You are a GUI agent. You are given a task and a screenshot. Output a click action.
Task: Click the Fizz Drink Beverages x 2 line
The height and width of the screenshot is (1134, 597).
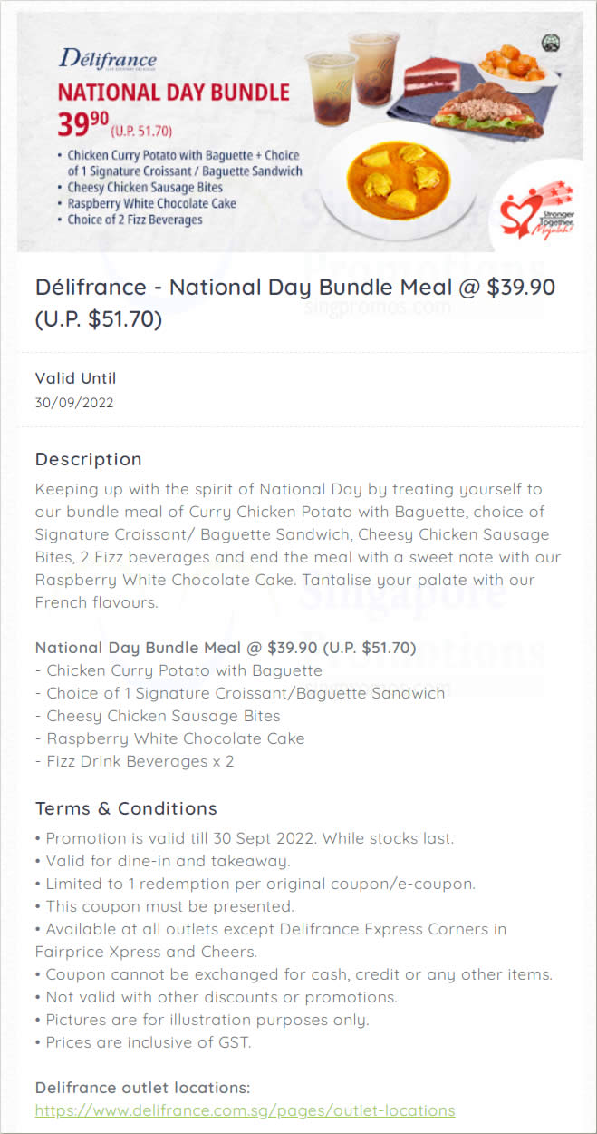pos(135,761)
